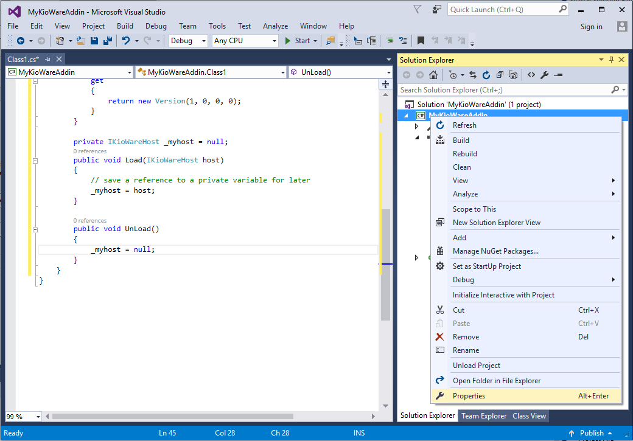This screenshot has width=633, height=441.
Task: Collapse the Load method outlining box
Action: pyautogui.click(x=35, y=161)
